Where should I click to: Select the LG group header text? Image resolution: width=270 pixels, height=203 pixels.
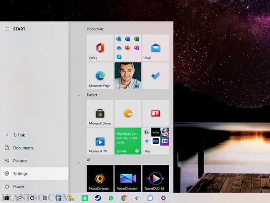tap(89, 160)
